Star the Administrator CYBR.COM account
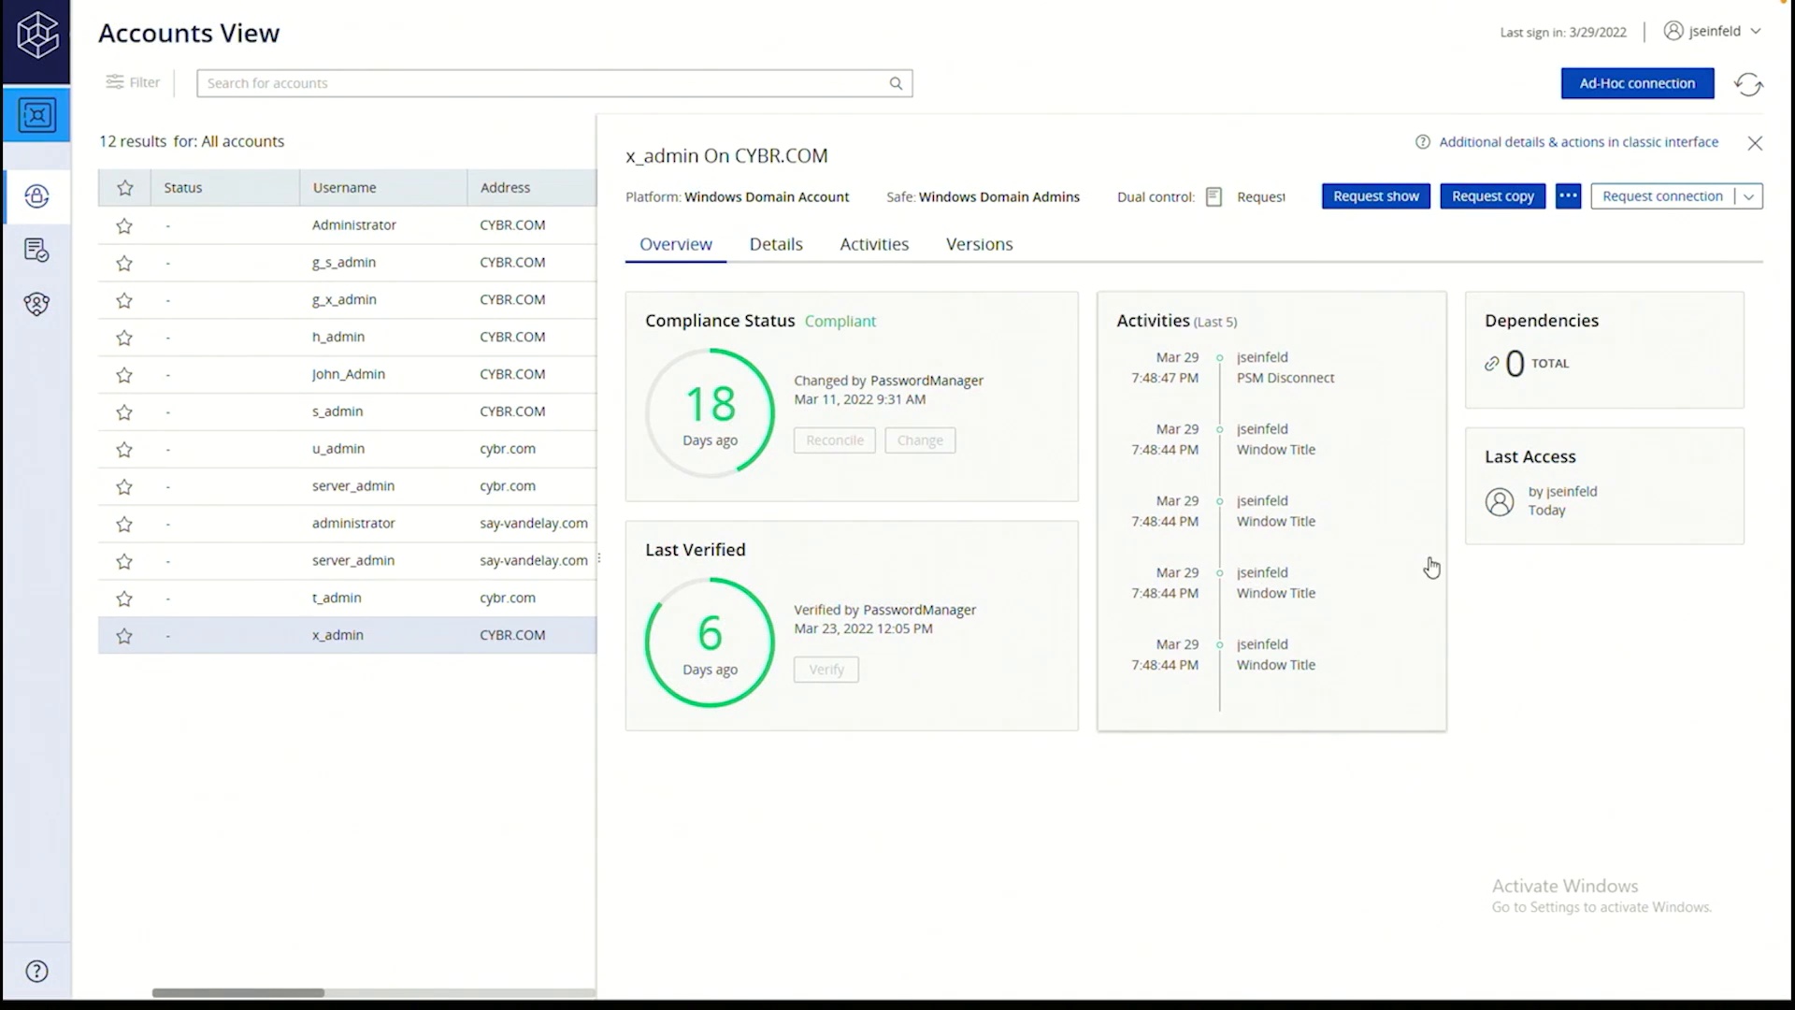The image size is (1795, 1010). click(124, 226)
